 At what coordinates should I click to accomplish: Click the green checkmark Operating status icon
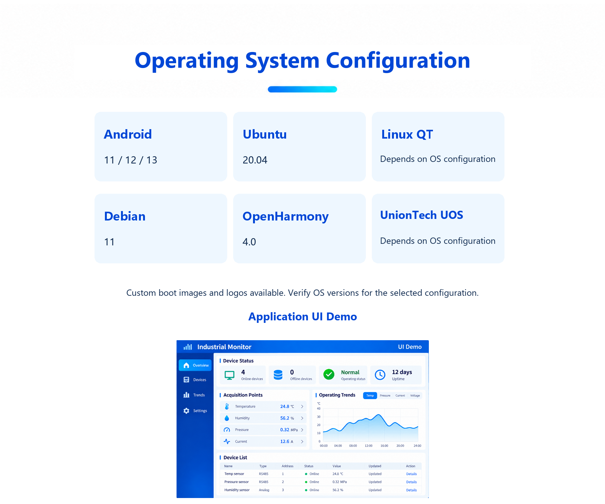(x=329, y=375)
